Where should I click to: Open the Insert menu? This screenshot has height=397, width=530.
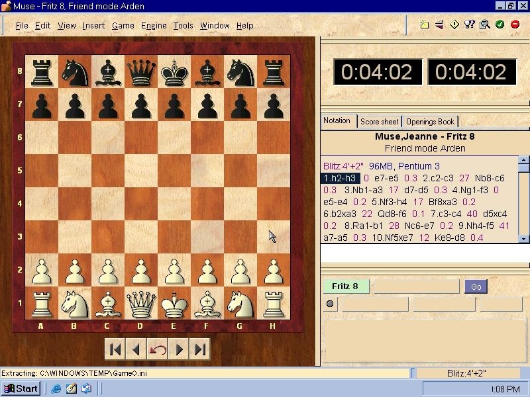(x=93, y=26)
